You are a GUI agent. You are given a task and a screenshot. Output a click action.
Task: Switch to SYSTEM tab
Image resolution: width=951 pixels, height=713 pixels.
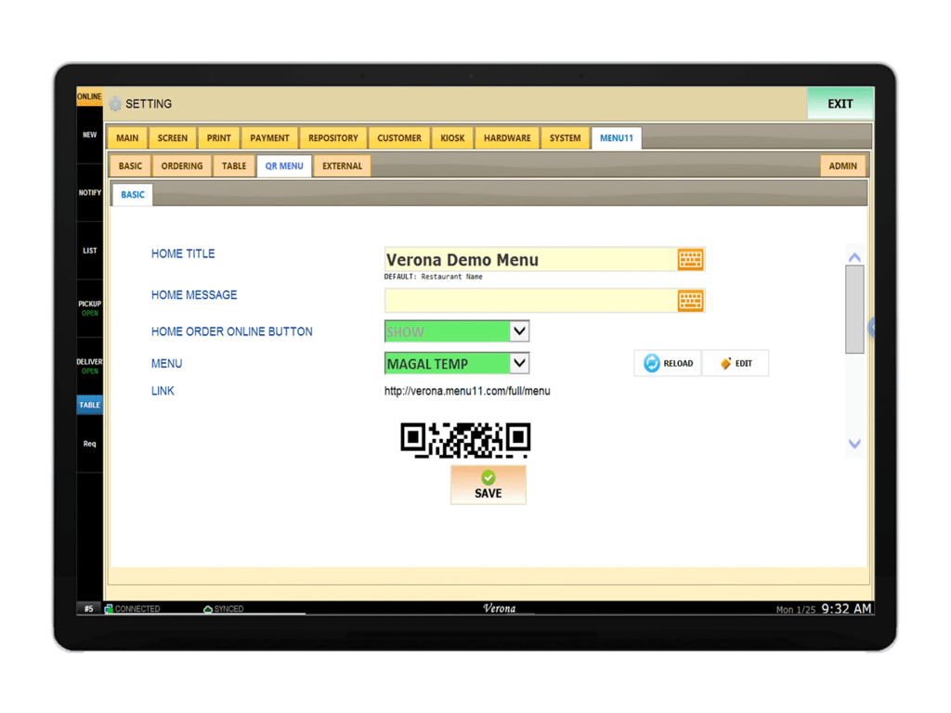[566, 138]
